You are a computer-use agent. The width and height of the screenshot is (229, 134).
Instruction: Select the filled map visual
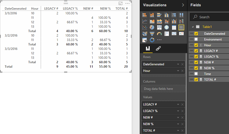click(x=144, y=34)
